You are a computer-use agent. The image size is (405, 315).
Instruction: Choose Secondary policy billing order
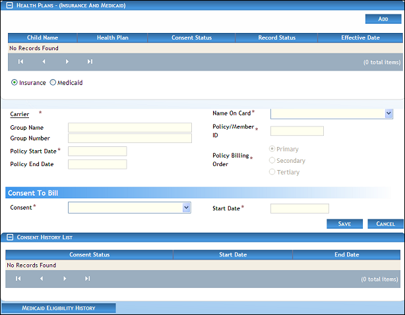click(272, 161)
